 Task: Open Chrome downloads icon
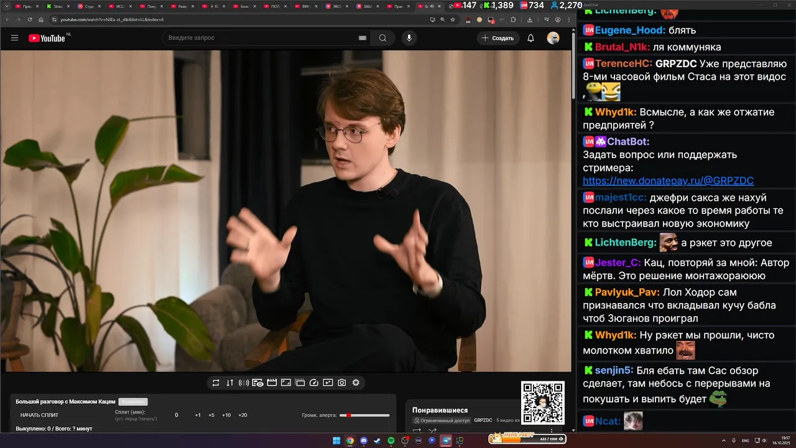pyautogui.click(x=530, y=19)
